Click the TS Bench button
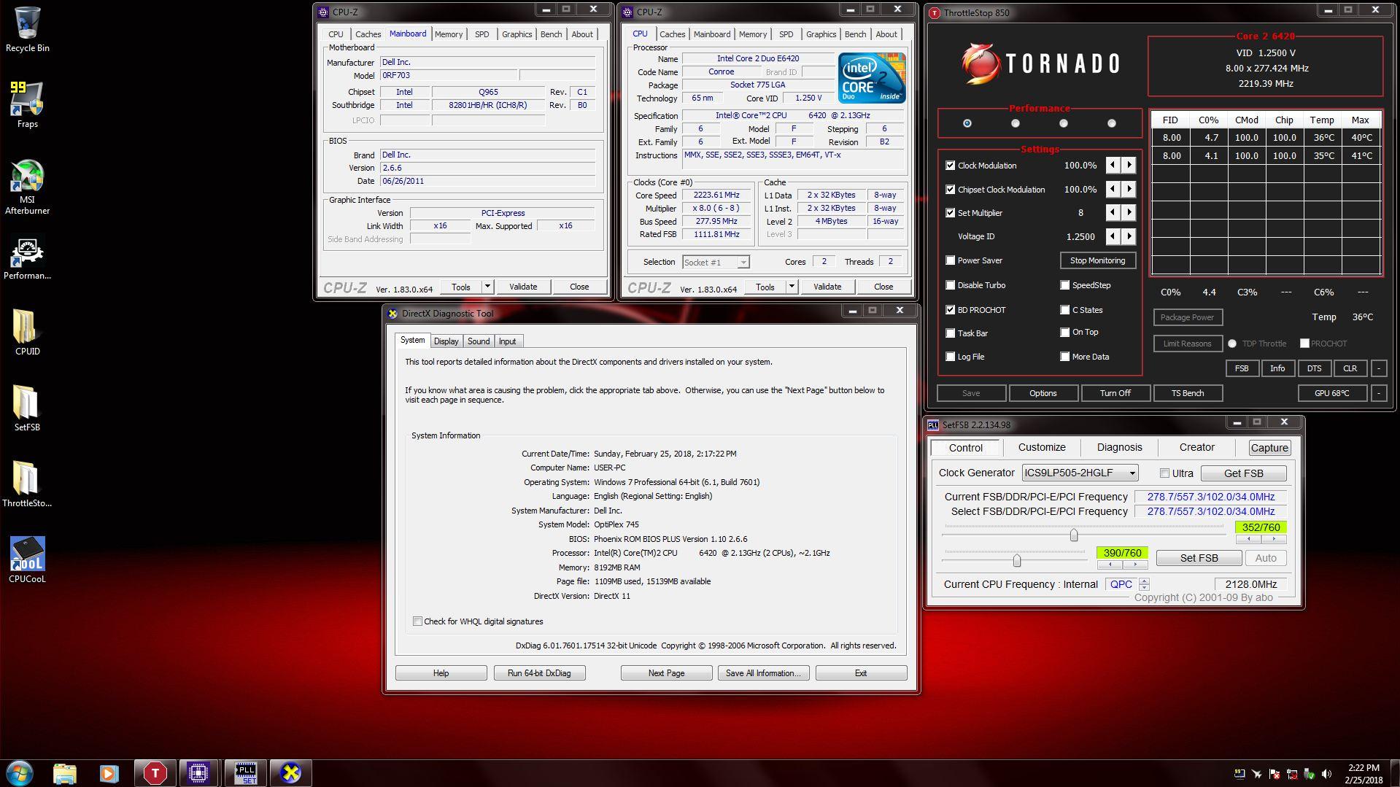 pyautogui.click(x=1187, y=393)
